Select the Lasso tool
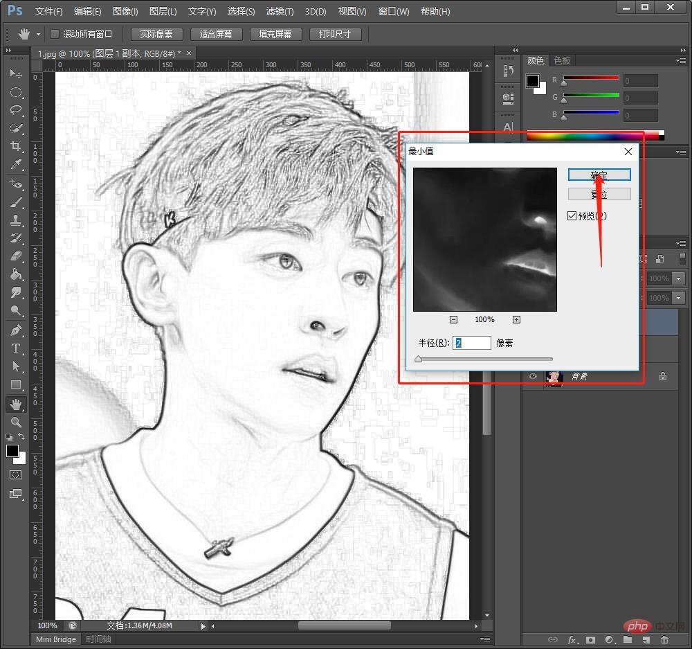 click(16, 110)
